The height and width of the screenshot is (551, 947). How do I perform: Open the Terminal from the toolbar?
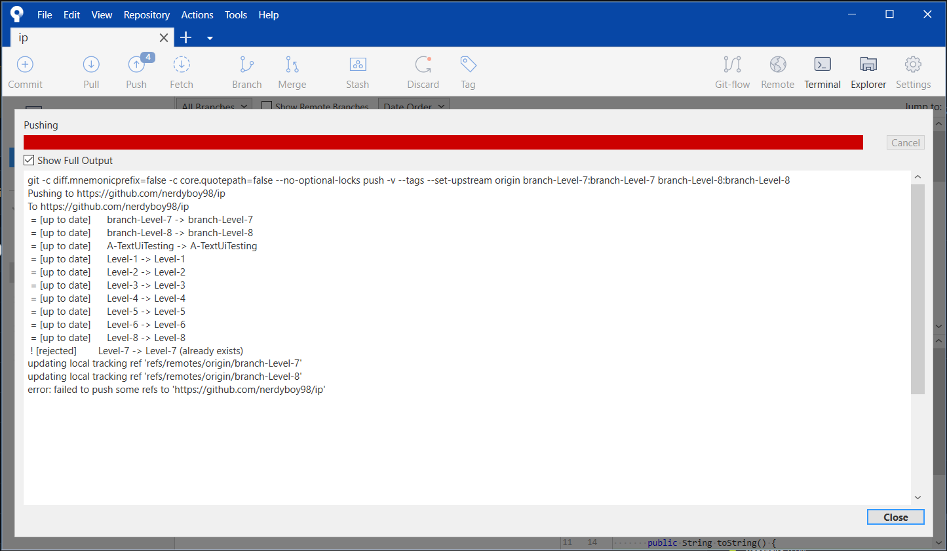[822, 71]
